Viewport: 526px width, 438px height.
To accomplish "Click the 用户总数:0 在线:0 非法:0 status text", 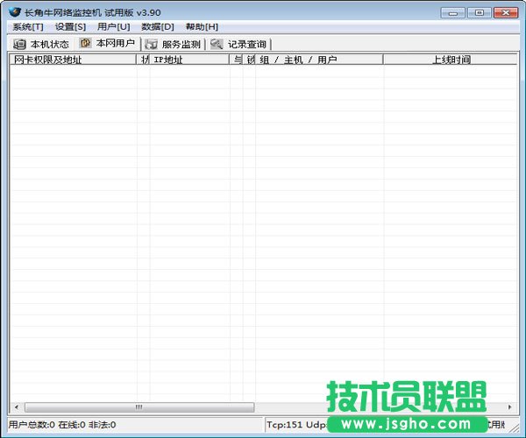I will [x=62, y=425].
